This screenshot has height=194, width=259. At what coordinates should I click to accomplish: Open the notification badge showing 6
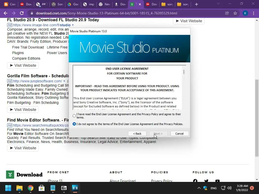pyautogui.click(x=252, y=188)
